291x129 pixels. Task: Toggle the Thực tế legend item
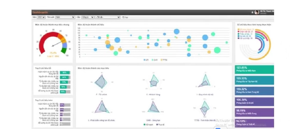pos(160,124)
